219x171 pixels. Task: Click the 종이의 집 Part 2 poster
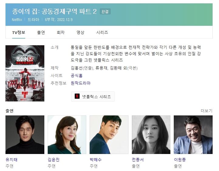pos(25,73)
